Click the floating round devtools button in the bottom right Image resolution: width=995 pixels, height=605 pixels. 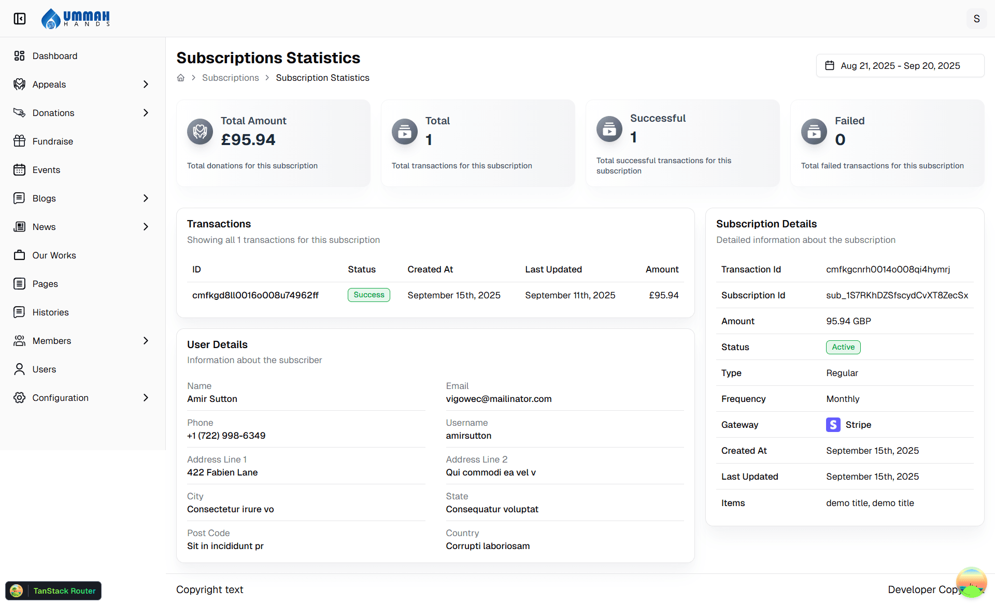(x=971, y=582)
